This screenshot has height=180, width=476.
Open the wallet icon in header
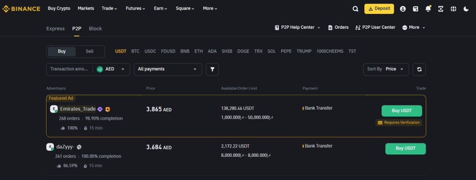[x=416, y=9]
